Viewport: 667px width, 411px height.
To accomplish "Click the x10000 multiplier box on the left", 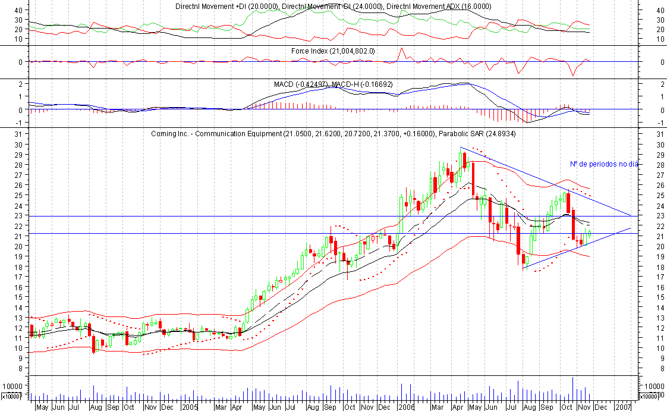I will pyautogui.click(x=11, y=397).
